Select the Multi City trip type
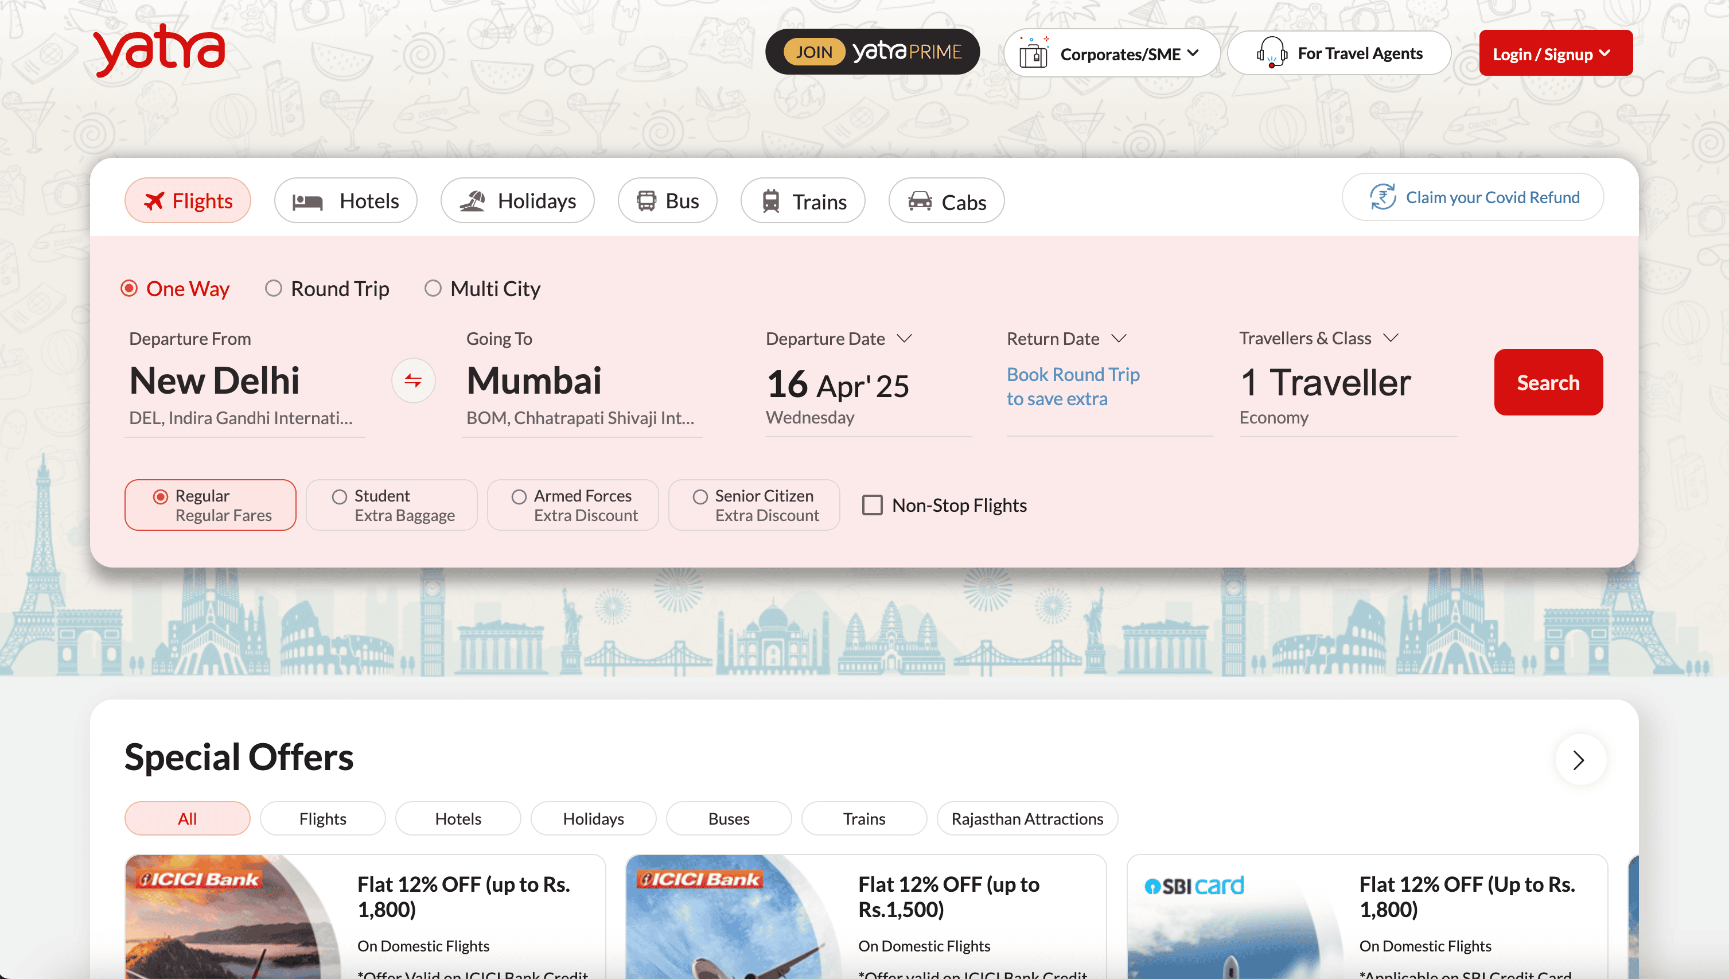This screenshot has height=979, width=1729. 434,289
